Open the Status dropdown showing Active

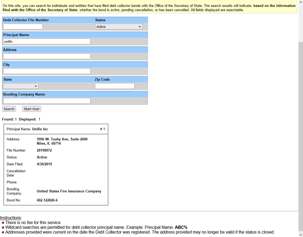coord(119,27)
